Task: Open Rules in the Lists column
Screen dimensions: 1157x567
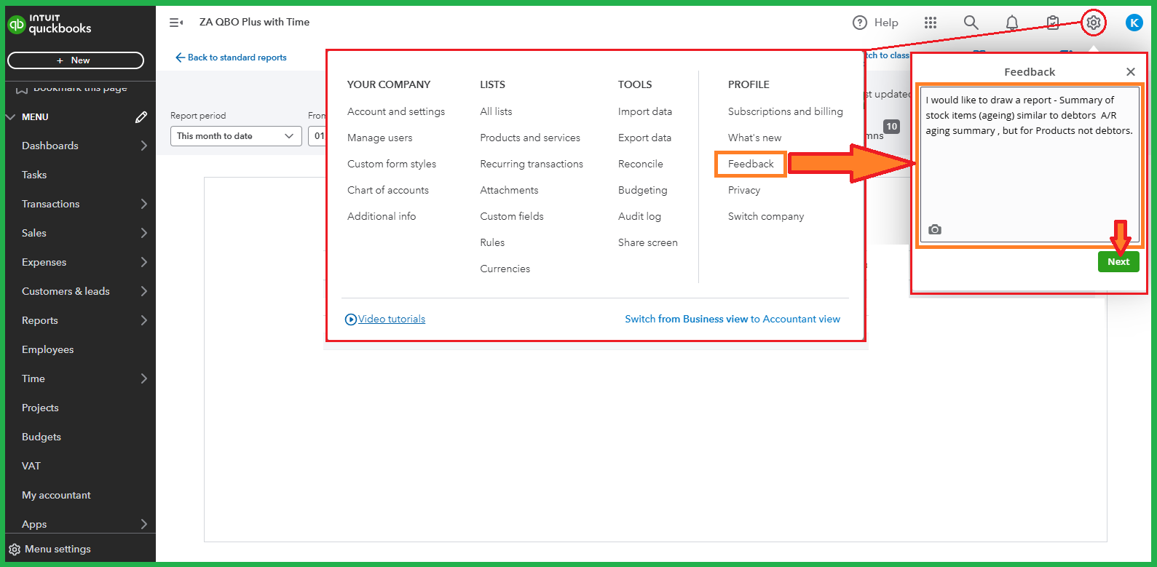Action: (492, 242)
